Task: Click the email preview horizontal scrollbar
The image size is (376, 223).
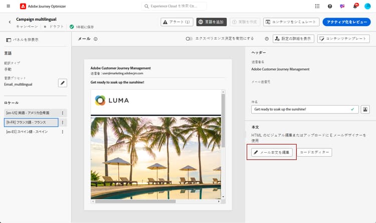Action: 135,201
